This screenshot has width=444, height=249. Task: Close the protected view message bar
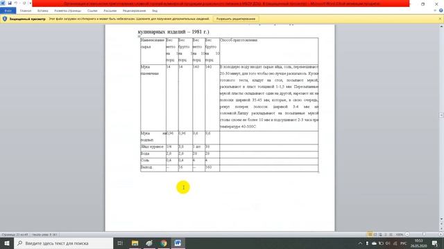(x=440, y=19)
